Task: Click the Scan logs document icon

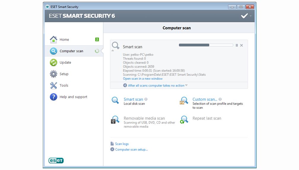Action: (112, 144)
